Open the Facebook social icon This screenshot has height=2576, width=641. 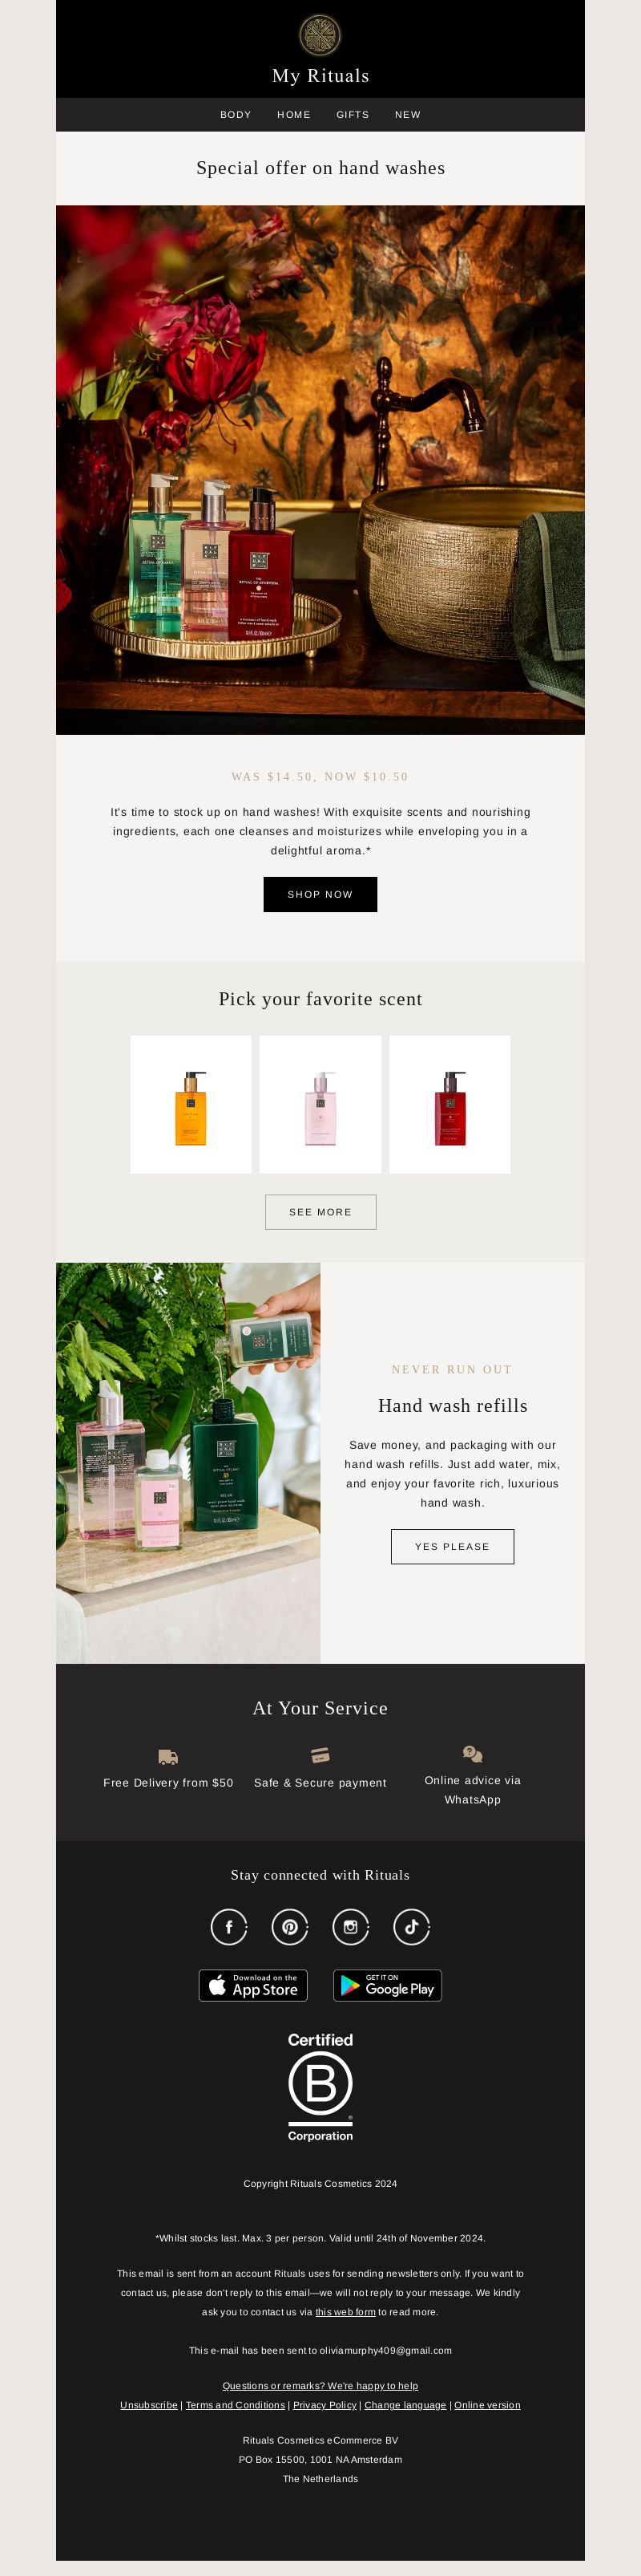click(228, 1926)
